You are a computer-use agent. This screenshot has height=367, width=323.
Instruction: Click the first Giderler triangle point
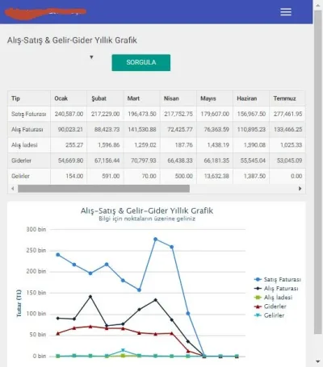(x=58, y=333)
